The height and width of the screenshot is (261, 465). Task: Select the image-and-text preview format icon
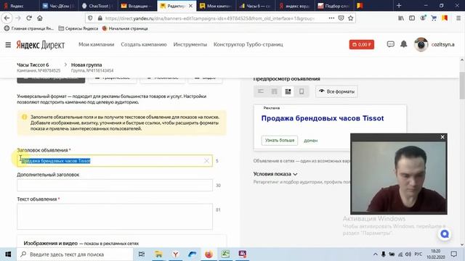coord(288,91)
